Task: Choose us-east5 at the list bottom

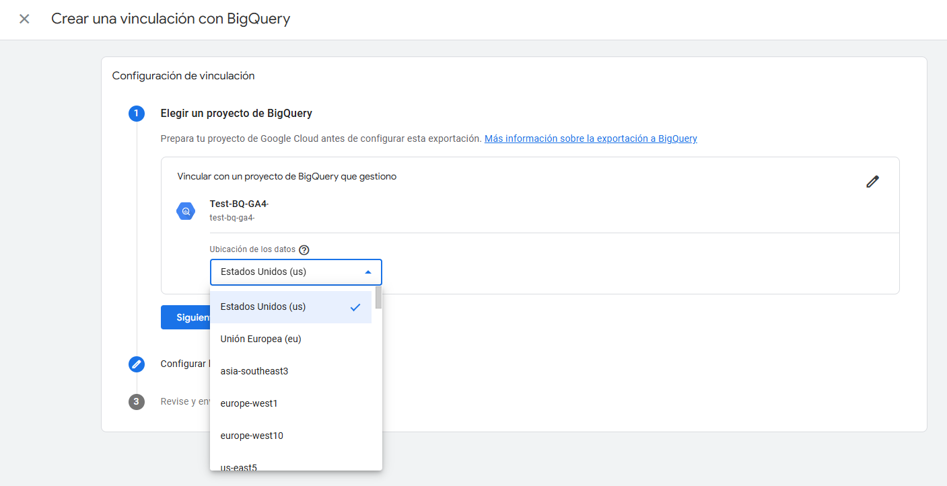Action: pos(239,466)
